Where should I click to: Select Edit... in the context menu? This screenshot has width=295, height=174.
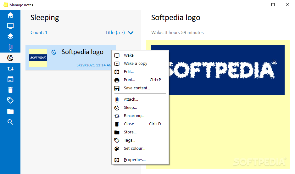(140, 72)
